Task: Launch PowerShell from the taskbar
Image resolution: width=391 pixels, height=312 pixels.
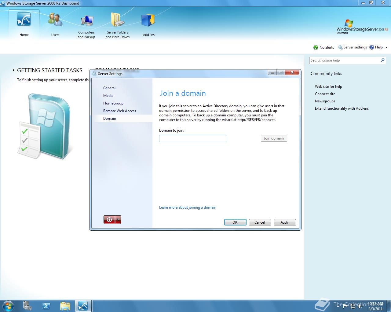Action: 46,306
